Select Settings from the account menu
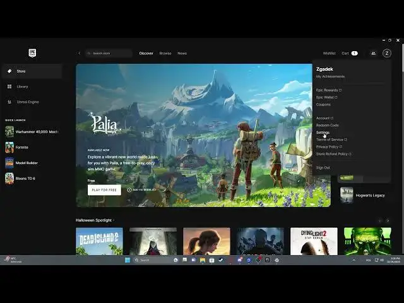This screenshot has width=404, height=303. (x=323, y=133)
